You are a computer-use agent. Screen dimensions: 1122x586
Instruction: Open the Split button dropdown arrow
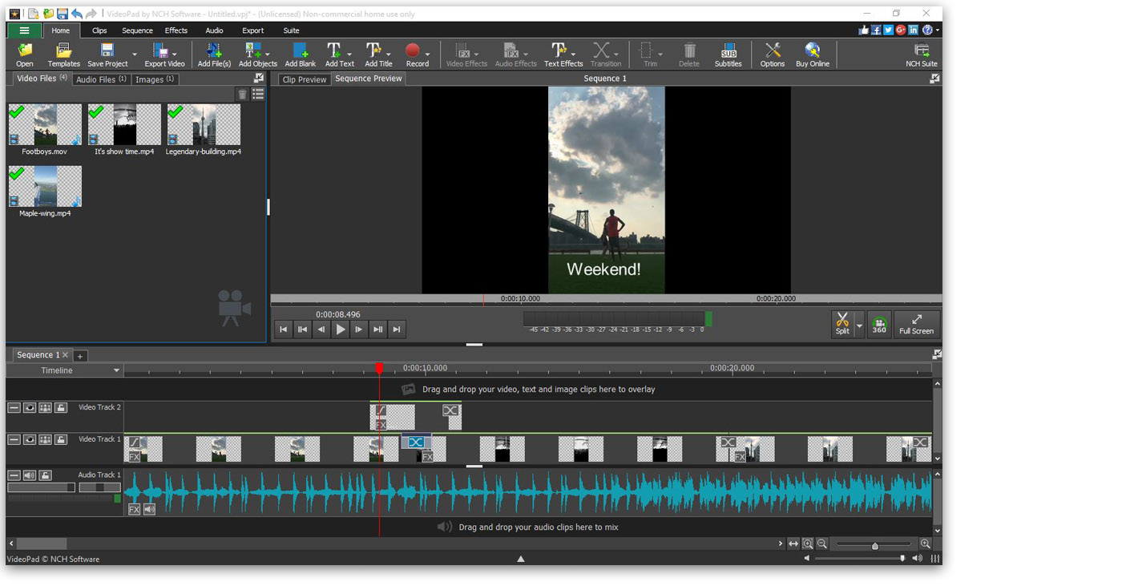click(859, 325)
